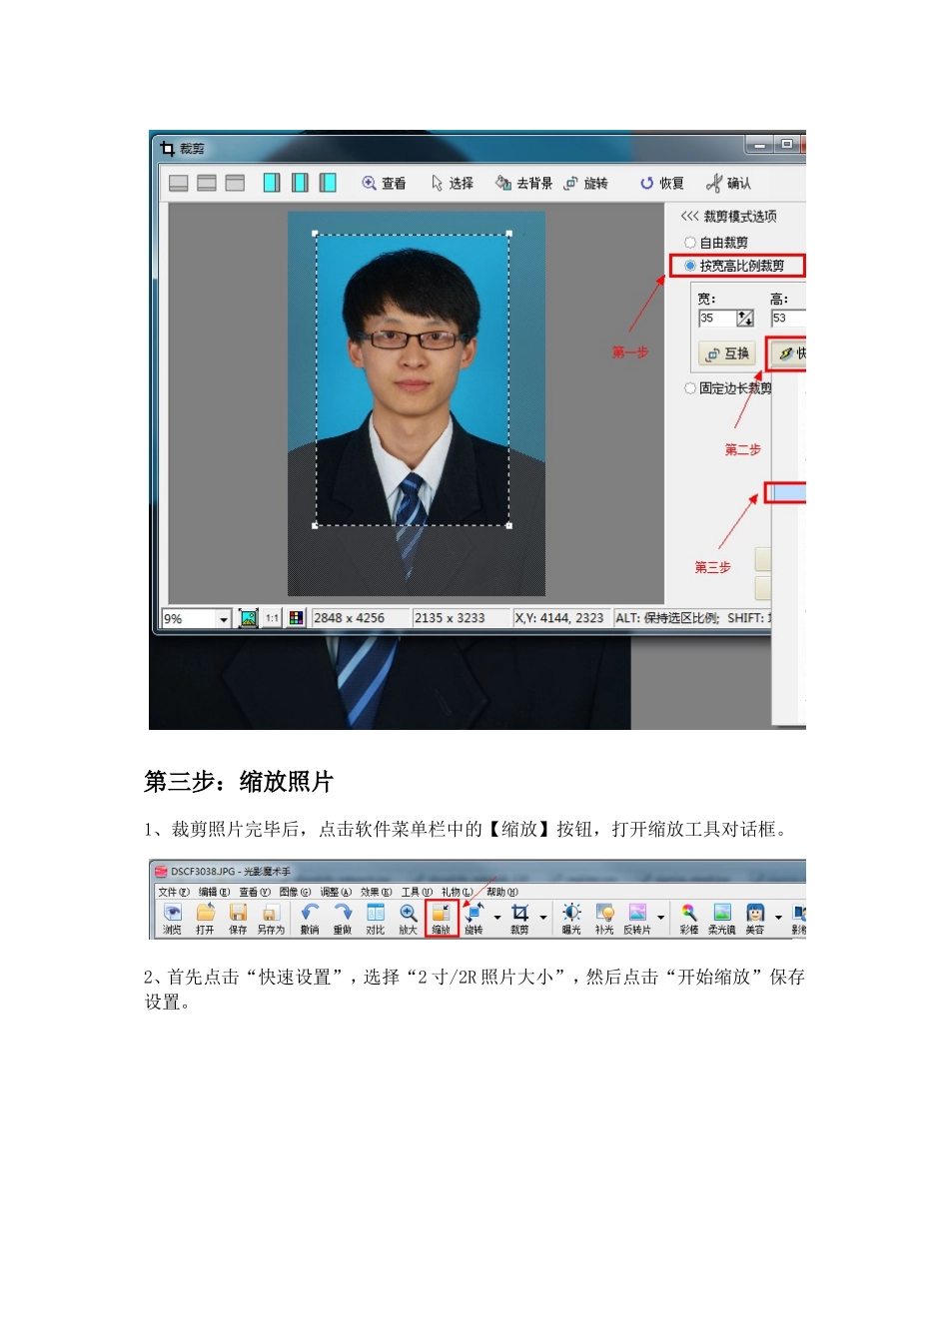The height and width of the screenshot is (1342, 949).
Task: Choose the 自由裁剪 free crop option
Action: tap(716, 243)
